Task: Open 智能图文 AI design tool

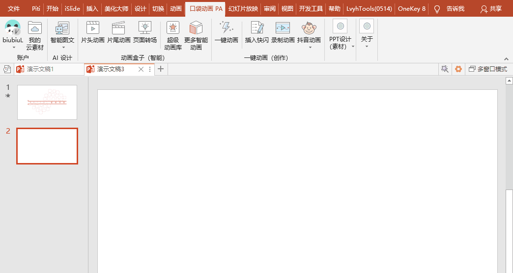Action: (62, 32)
